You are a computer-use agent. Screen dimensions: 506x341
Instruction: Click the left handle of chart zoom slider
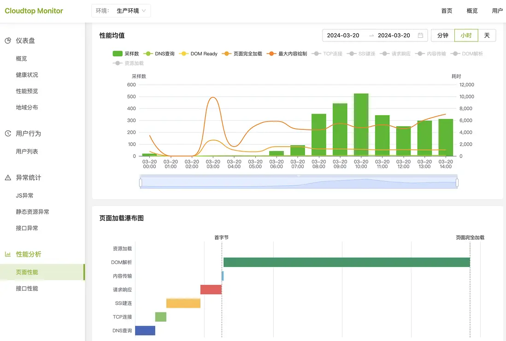coord(141,183)
